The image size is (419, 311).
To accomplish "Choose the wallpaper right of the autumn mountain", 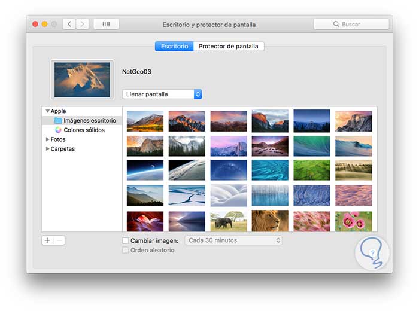I will pos(187,121).
